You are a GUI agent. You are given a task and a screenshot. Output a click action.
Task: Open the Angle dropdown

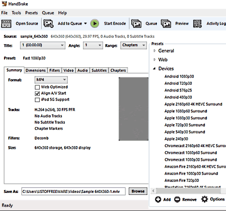click(93, 45)
